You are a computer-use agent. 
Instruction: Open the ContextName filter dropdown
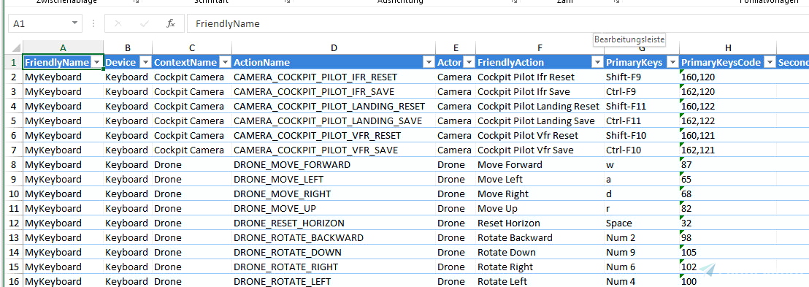point(225,63)
